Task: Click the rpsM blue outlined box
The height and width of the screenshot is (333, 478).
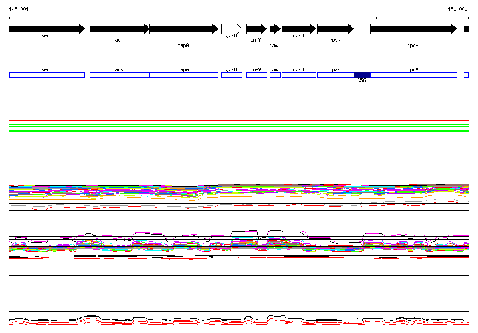Action: coord(299,75)
